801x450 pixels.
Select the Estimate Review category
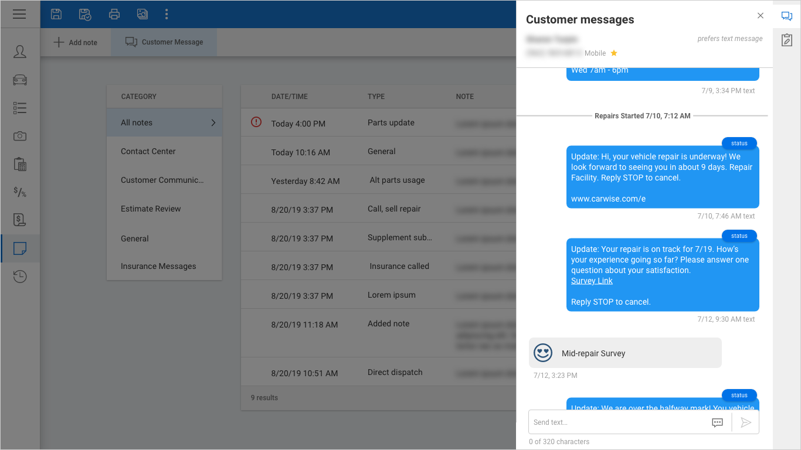pyautogui.click(x=164, y=209)
